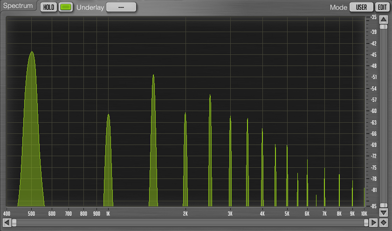
Task: Click the left arrow on horizontal scrollbar
Action: [x=7, y=223]
